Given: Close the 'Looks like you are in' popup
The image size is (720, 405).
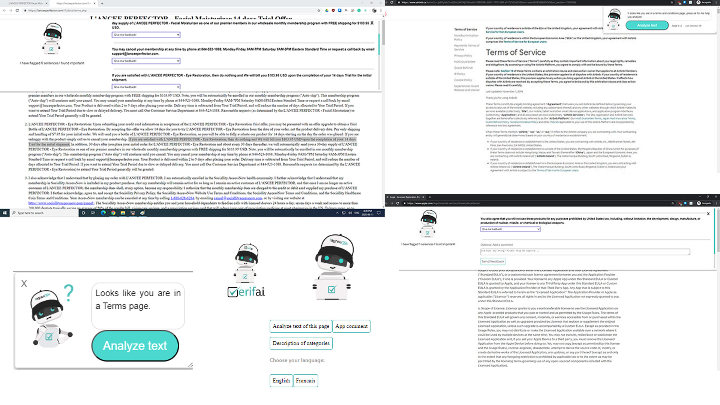Looking at the screenshot, I should click(x=24, y=284).
